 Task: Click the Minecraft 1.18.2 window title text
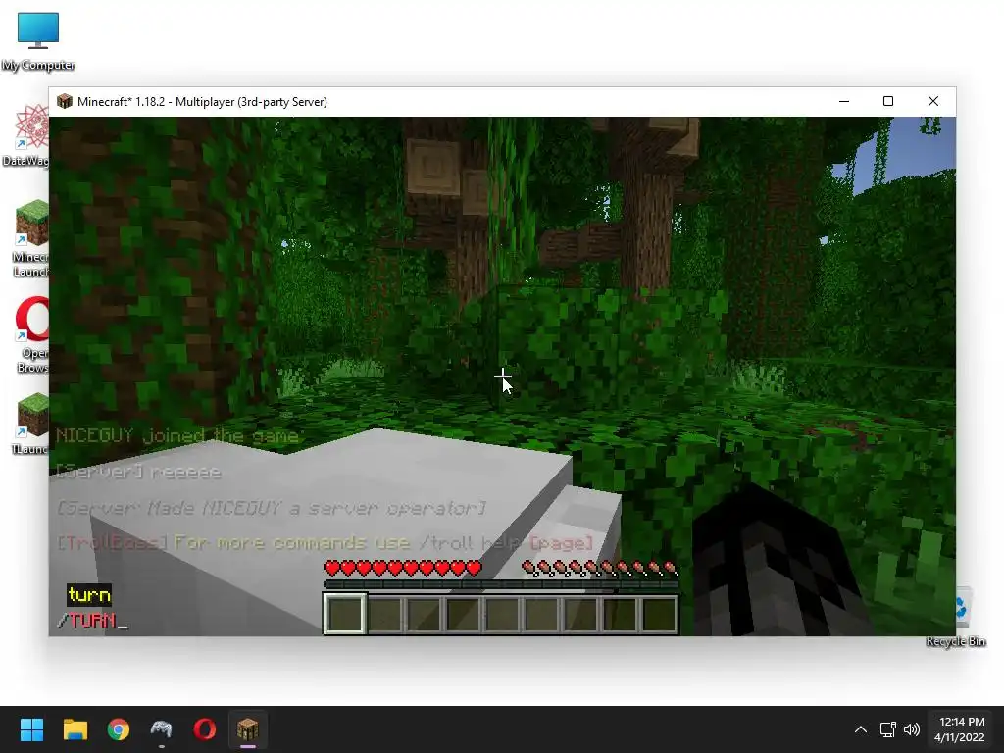pos(202,102)
